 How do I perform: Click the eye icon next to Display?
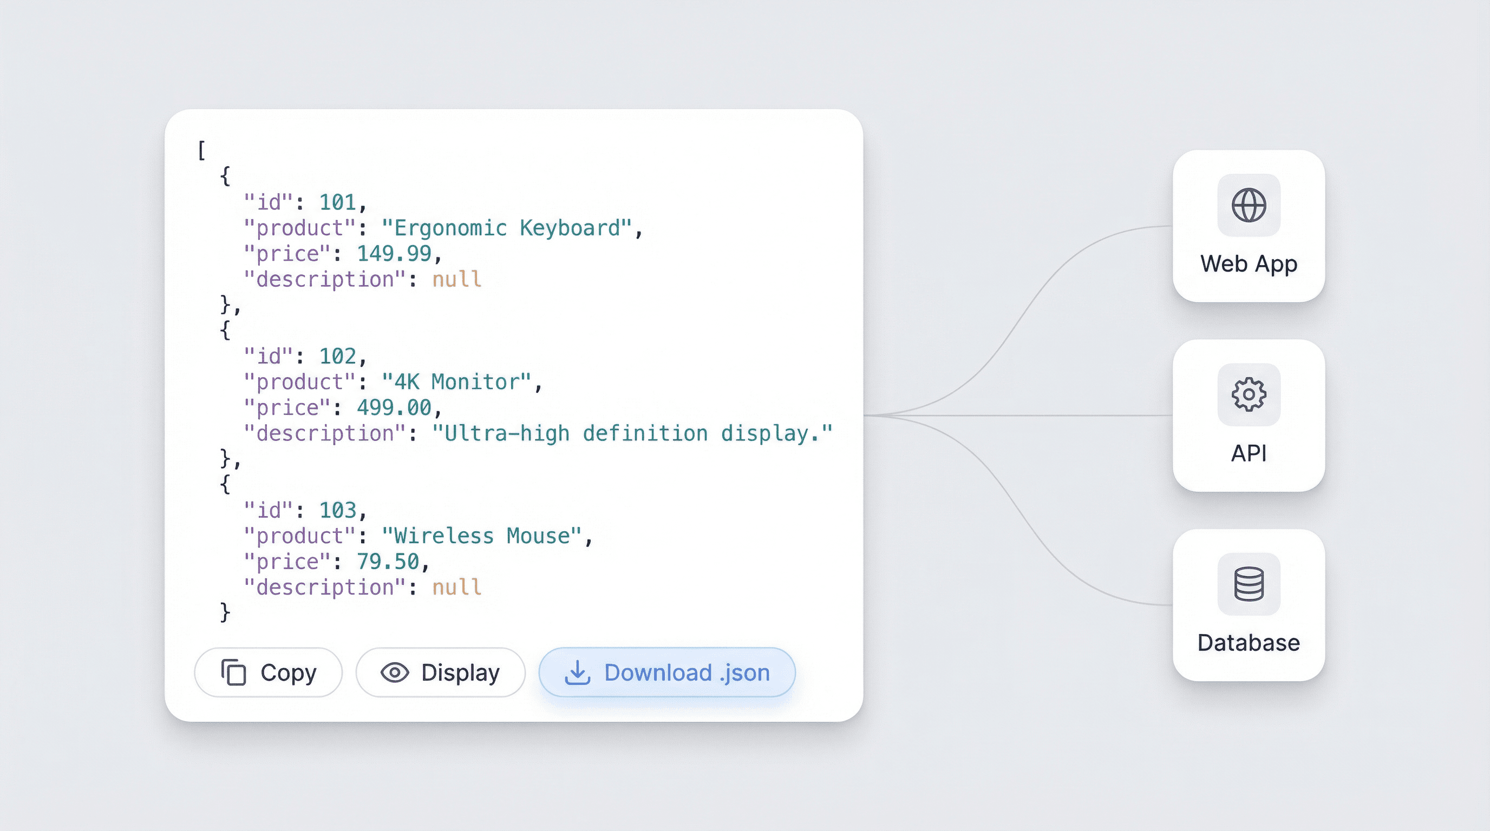pyautogui.click(x=394, y=672)
